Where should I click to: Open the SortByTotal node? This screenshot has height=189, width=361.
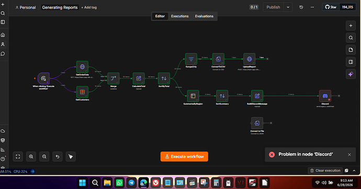[x=164, y=79]
